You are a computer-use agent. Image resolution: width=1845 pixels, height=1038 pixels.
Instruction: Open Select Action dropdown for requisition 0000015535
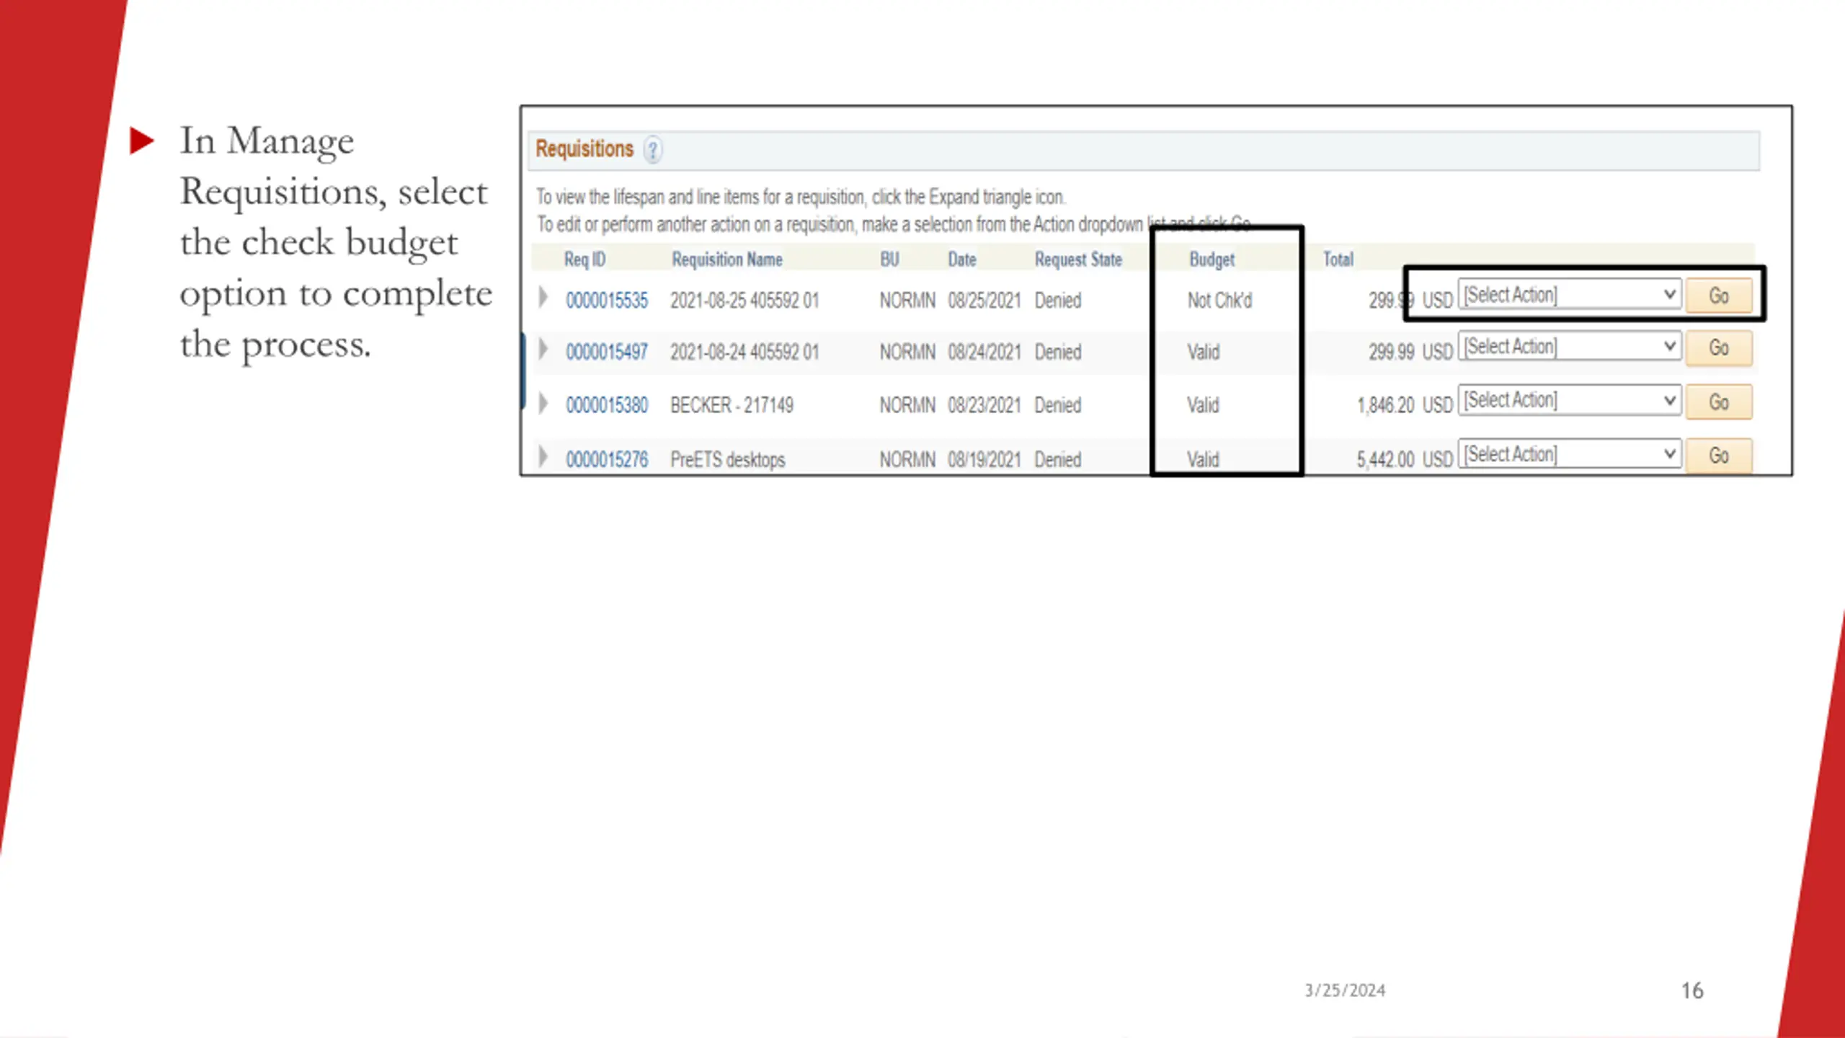click(x=1570, y=295)
